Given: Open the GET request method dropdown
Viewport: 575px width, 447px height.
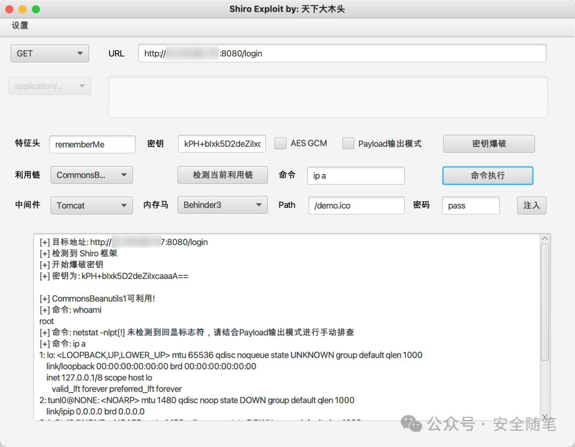Looking at the screenshot, I should [x=50, y=54].
